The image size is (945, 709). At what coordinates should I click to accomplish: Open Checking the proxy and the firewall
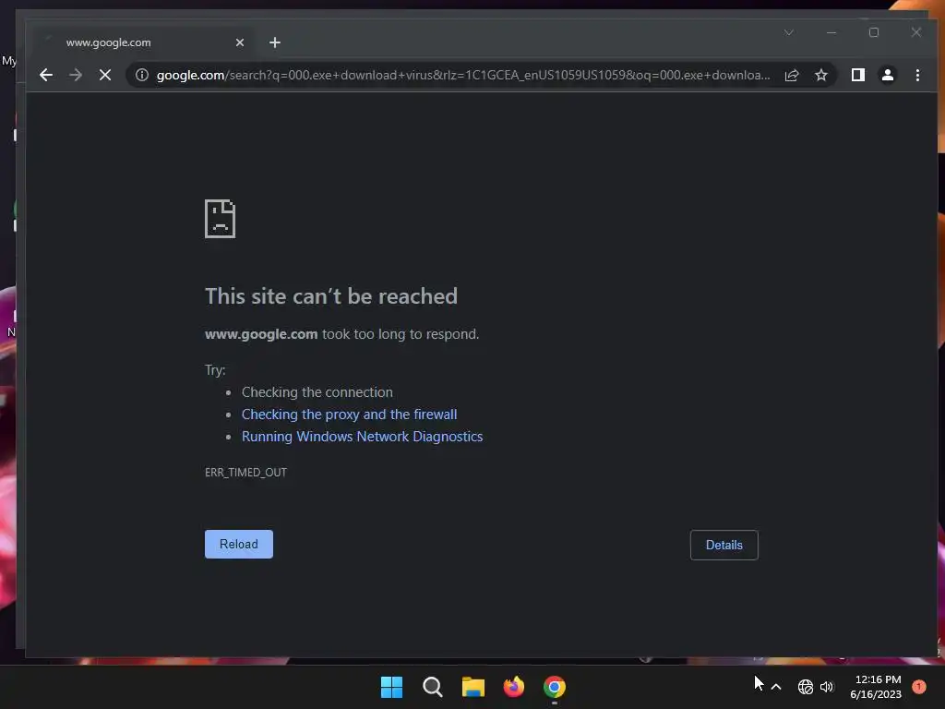(x=349, y=415)
